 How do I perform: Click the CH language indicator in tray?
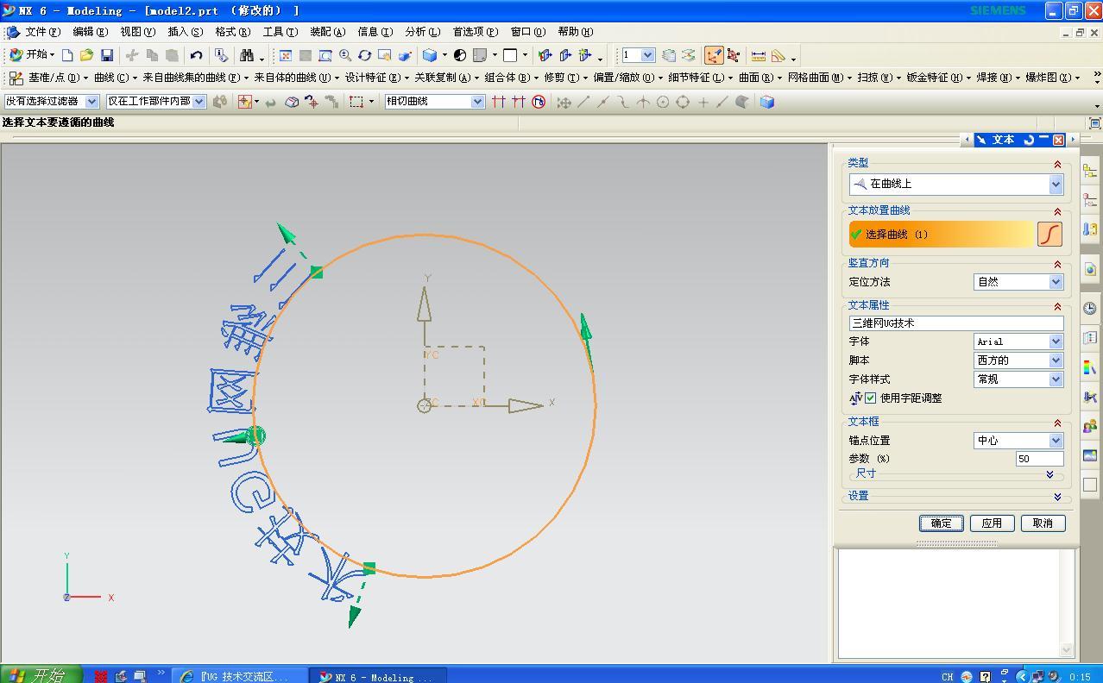948,677
